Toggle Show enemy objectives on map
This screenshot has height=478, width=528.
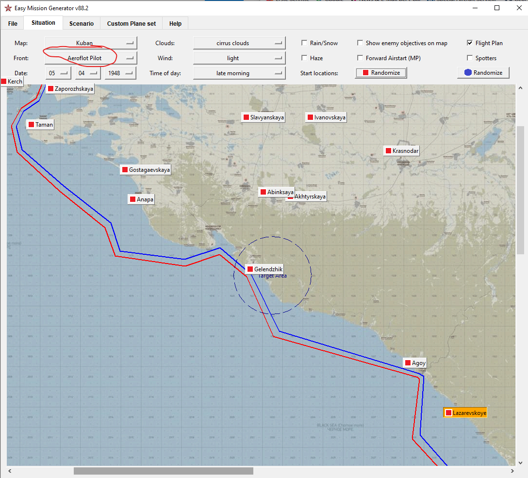click(360, 43)
